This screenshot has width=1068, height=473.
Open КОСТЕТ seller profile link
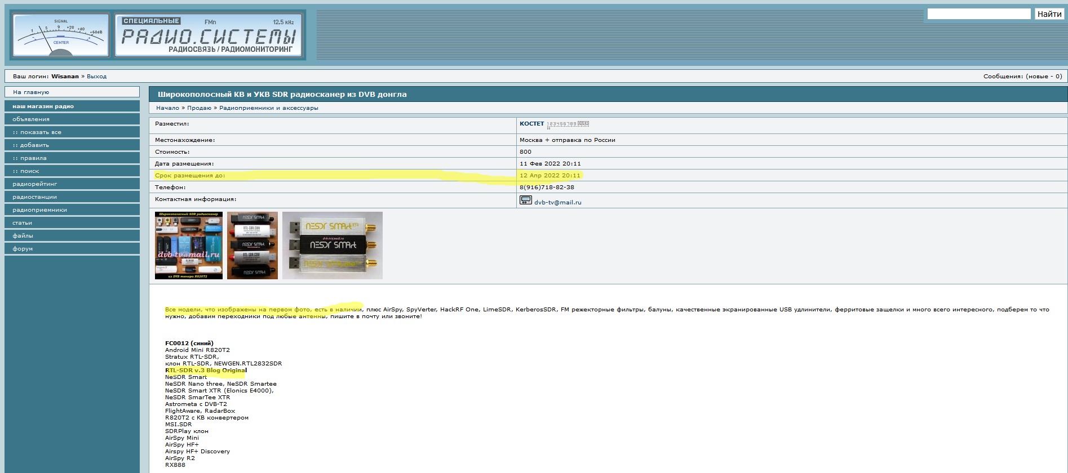pos(531,124)
